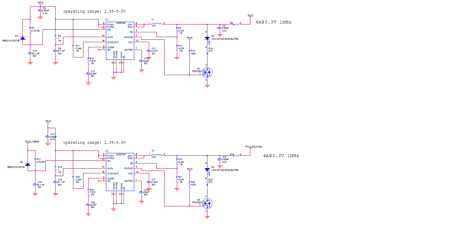
Task: Click the lower 'operating range: 2.95~5.5v' note
Action: 94,142
